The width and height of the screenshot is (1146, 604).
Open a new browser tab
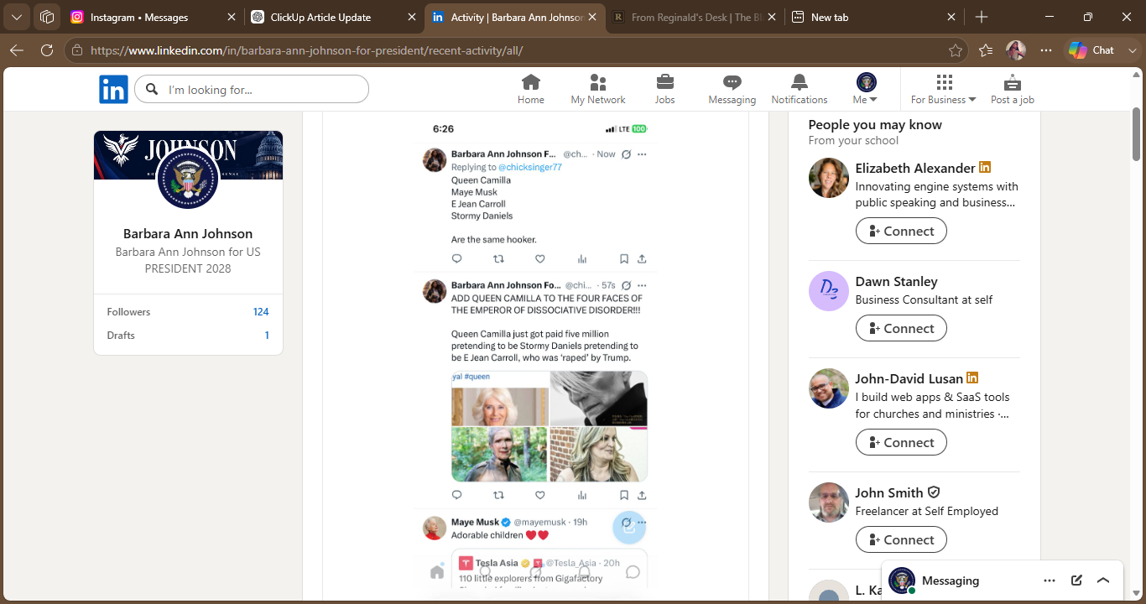pyautogui.click(x=982, y=17)
